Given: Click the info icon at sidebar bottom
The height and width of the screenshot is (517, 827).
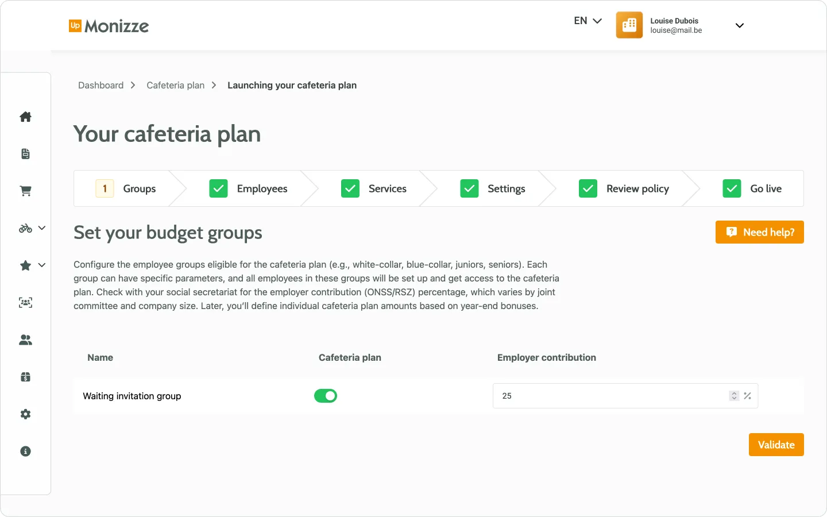Looking at the screenshot, I should (x=25, y=451).
